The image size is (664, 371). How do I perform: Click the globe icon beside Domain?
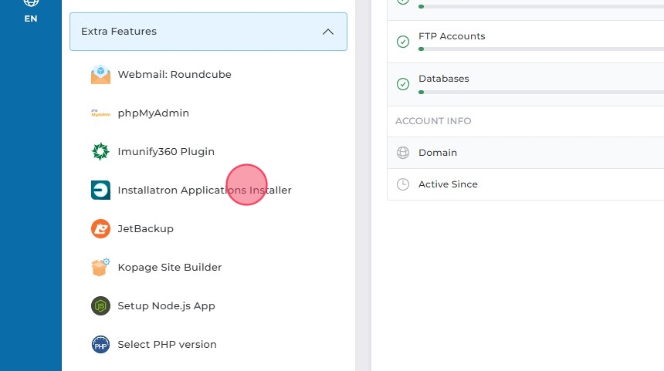pyautogui.click(x=402, y=153)
